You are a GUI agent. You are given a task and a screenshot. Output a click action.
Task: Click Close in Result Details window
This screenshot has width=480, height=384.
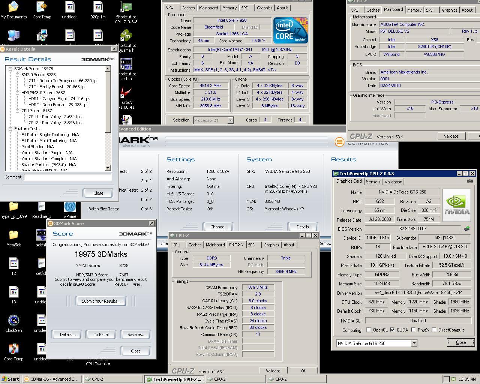pyautogui.click(x=98, y=193)
